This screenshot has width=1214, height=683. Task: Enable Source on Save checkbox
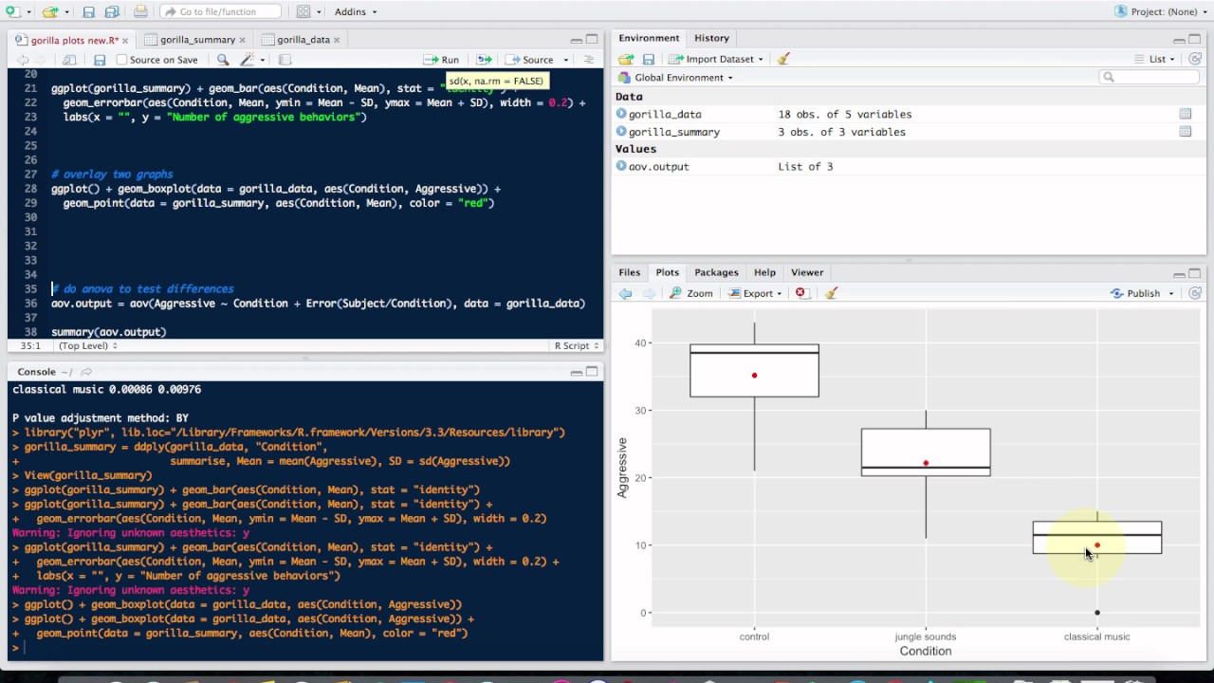point(121,60)
